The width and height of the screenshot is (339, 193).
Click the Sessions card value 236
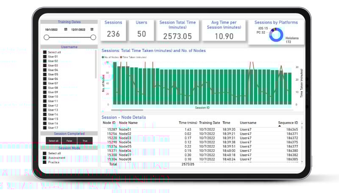tap(113, 34)
